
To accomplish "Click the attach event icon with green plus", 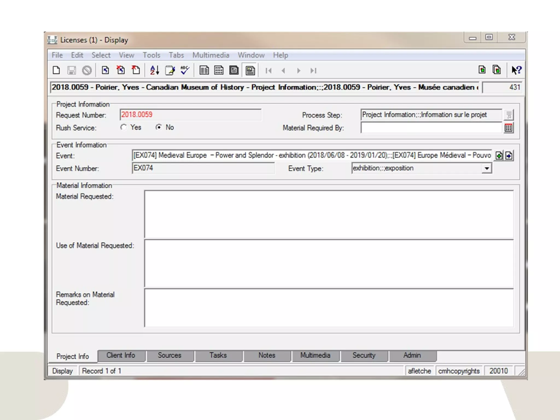I will pos(499,156).
